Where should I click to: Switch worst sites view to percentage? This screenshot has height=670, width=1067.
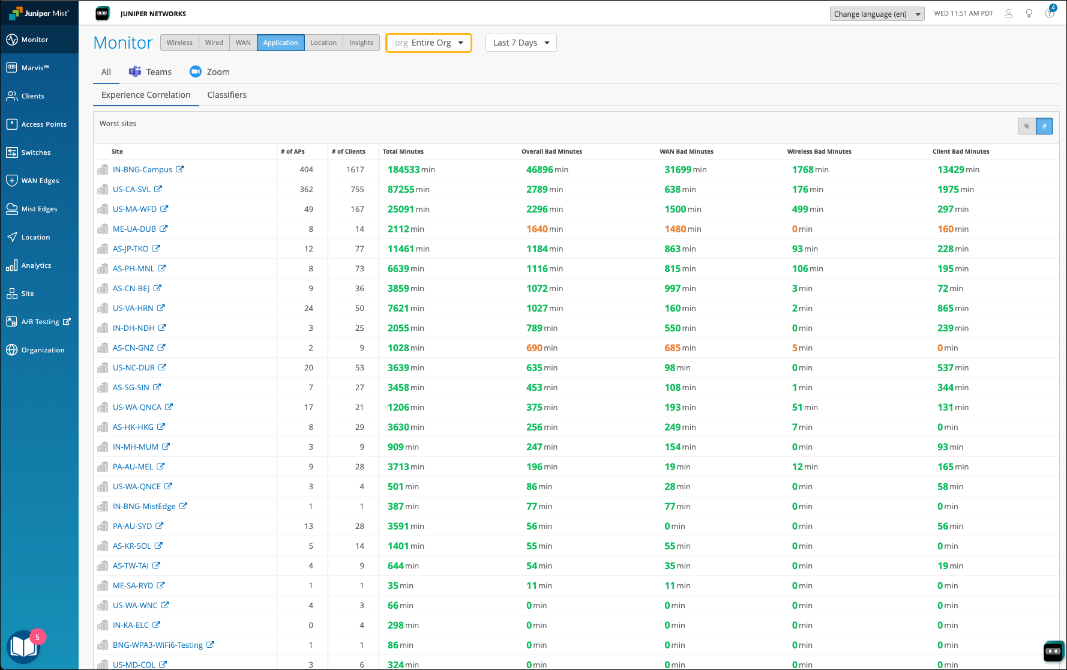click(1027, 126)
